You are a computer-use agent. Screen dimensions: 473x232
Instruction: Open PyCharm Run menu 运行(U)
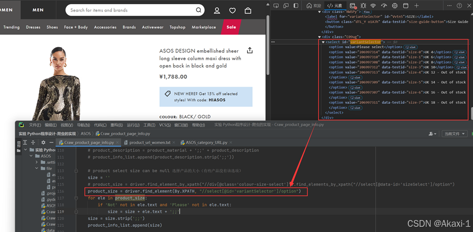[x=133, y=125]
